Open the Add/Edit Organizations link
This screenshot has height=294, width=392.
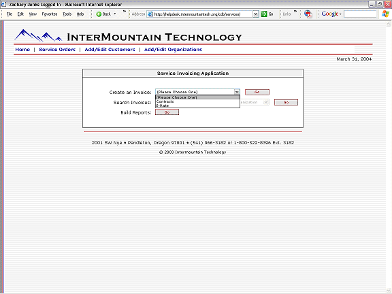click(173, 50)
